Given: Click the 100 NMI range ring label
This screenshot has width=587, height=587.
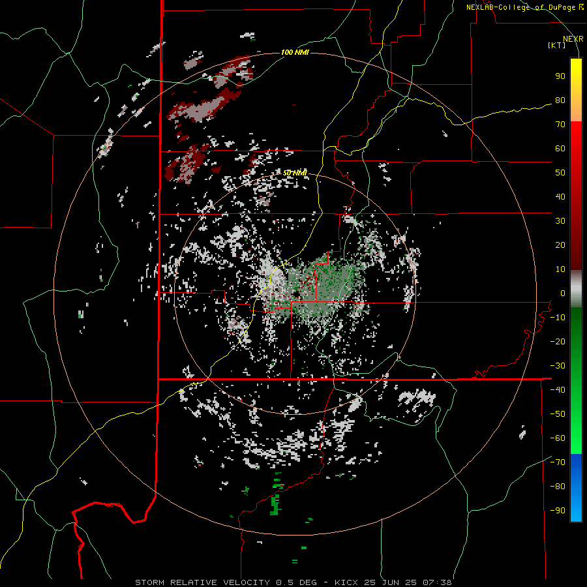Looking at the screenshot, I should coord(295,52).
